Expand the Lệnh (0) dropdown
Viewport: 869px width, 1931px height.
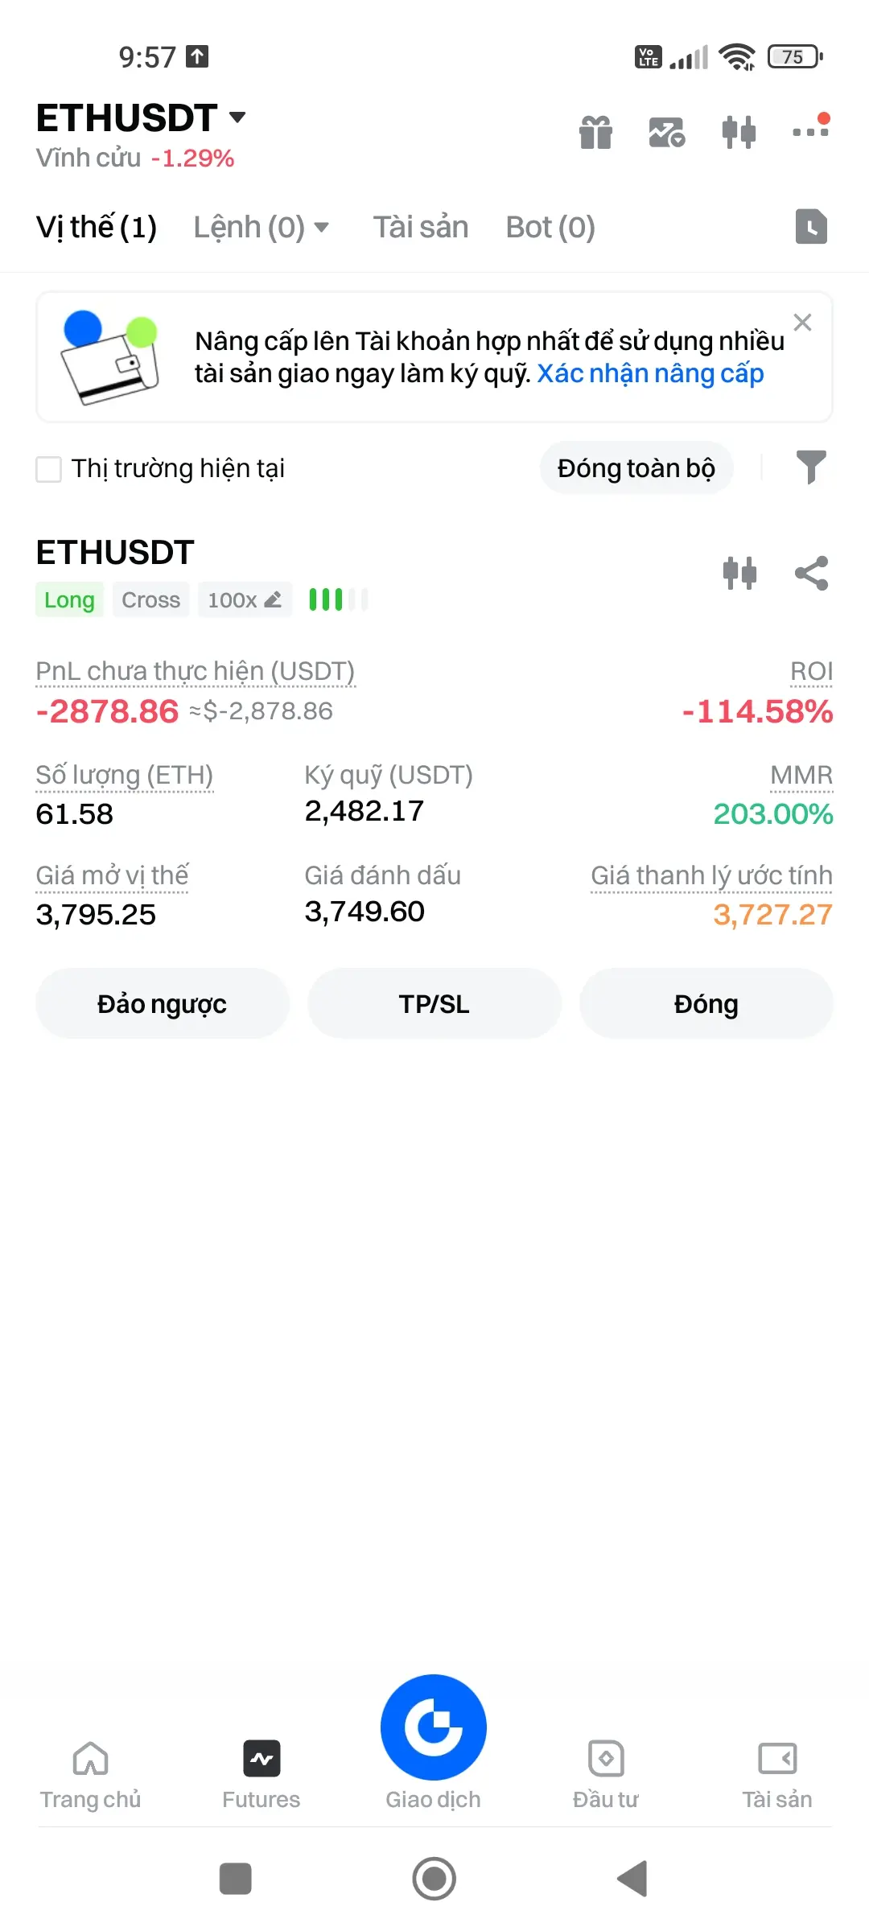(262, 228)
